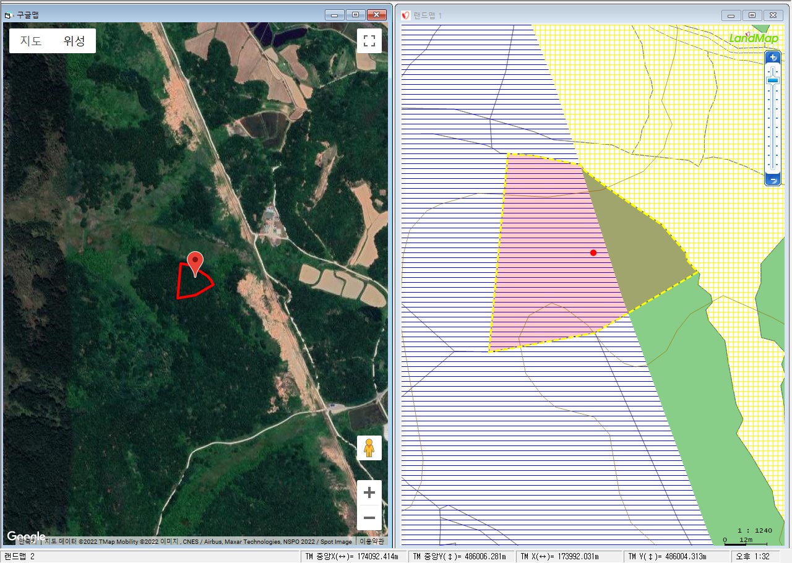Maximize the 랜드맵 1 window
This screenshot has height=563, width=792.
click(752, 15)
